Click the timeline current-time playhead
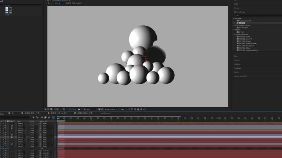The width and height of the screenshot is (282, 158). coord(58,118)
